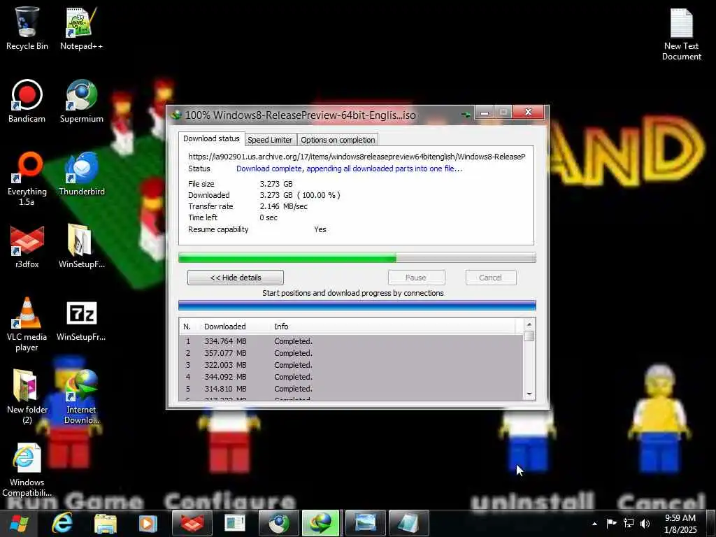The height and width of the screenshot is (537, 716).
Task: Click the connections list scrollbar thumb
Action: (x=529, y=336)
